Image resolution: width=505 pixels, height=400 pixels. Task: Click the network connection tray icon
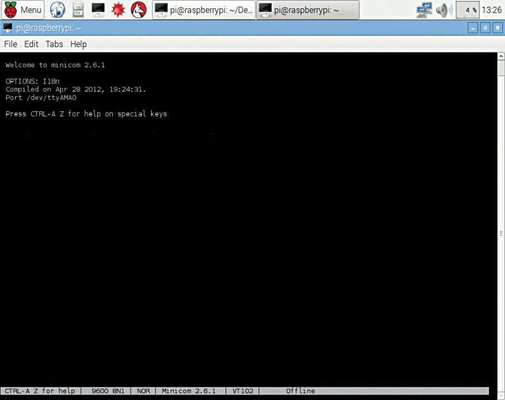click(424, 9)
